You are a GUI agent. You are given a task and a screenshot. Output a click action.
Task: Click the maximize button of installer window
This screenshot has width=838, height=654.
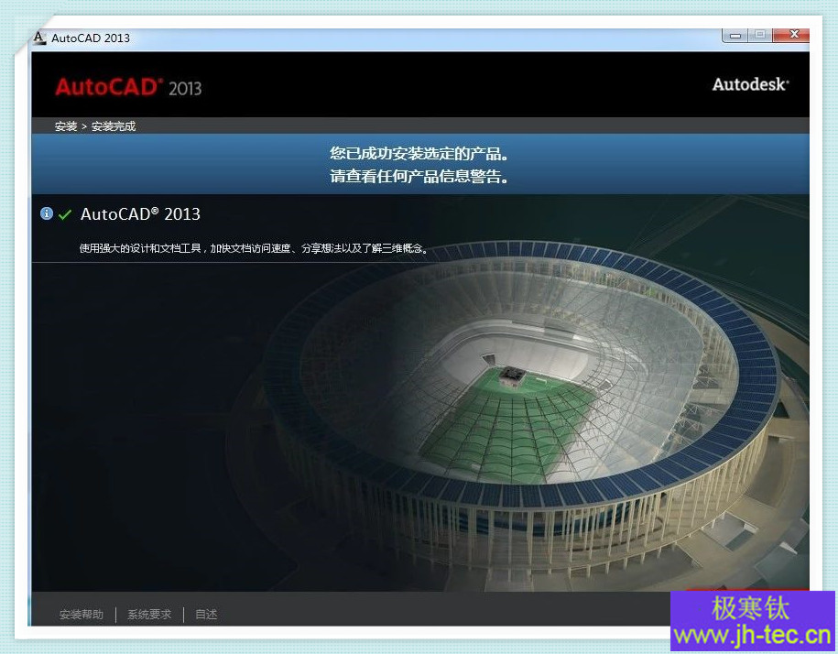coord(760,35)
